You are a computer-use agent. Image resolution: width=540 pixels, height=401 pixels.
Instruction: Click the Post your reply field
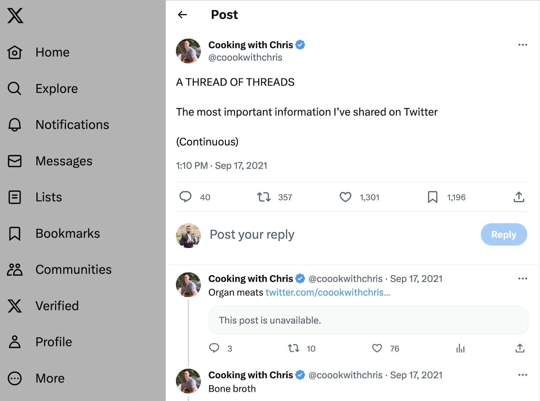click(x=251, y=234)
